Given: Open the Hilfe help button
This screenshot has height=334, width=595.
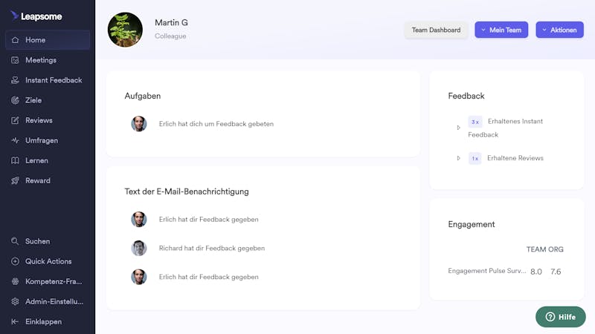Looking at the screenshot, I should (x=561, y=317).
